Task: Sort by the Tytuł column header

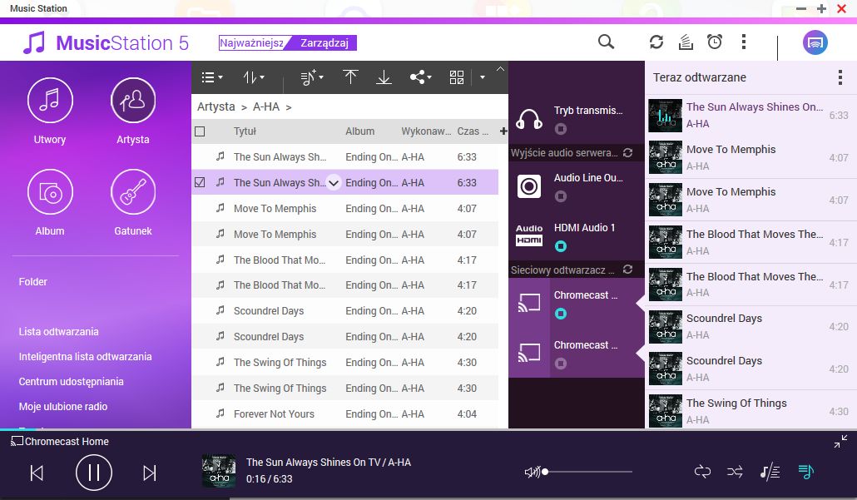Action: click(x=245, y=131)
